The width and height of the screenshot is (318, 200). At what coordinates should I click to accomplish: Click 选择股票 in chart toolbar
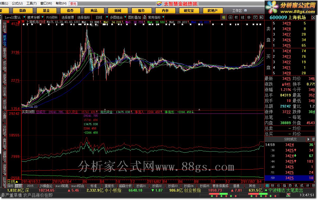pos(68,17)
